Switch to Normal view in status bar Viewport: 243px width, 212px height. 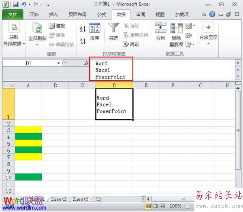pyautogui.click(x=148, y=206)
